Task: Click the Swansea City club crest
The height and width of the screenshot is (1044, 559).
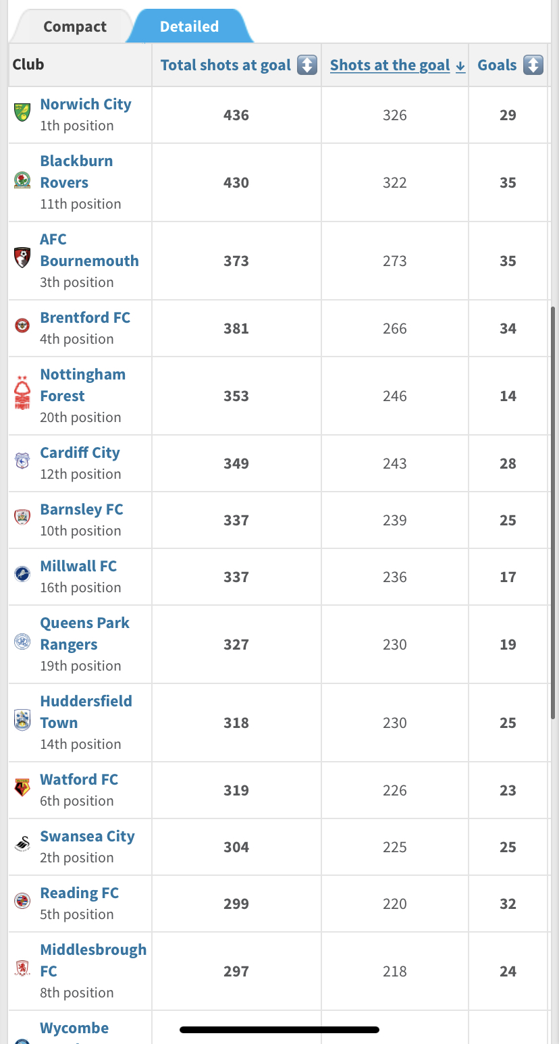Action: coord(22,844)
